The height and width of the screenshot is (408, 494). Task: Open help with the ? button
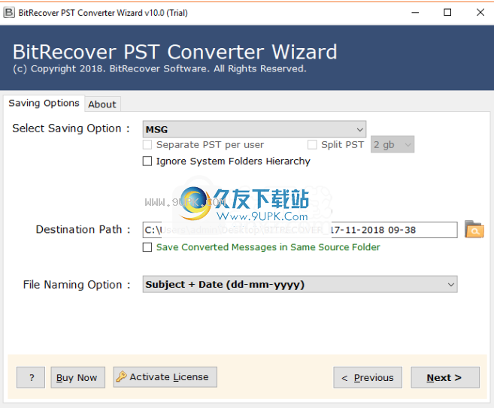(x=31, y=377)
